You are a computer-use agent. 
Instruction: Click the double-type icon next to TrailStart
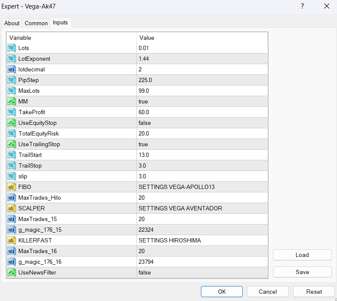12,155
